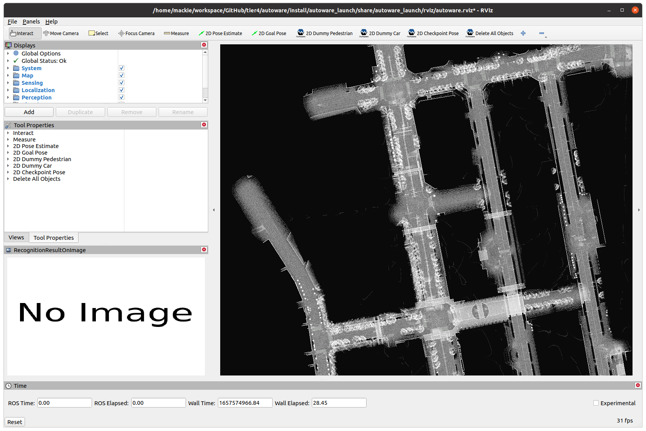
Task: Activate the 2D Dummy Car tool
Action: coord(380,34)
